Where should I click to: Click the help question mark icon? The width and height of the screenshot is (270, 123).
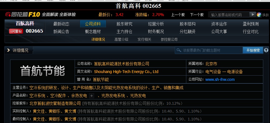click(266, 50)
